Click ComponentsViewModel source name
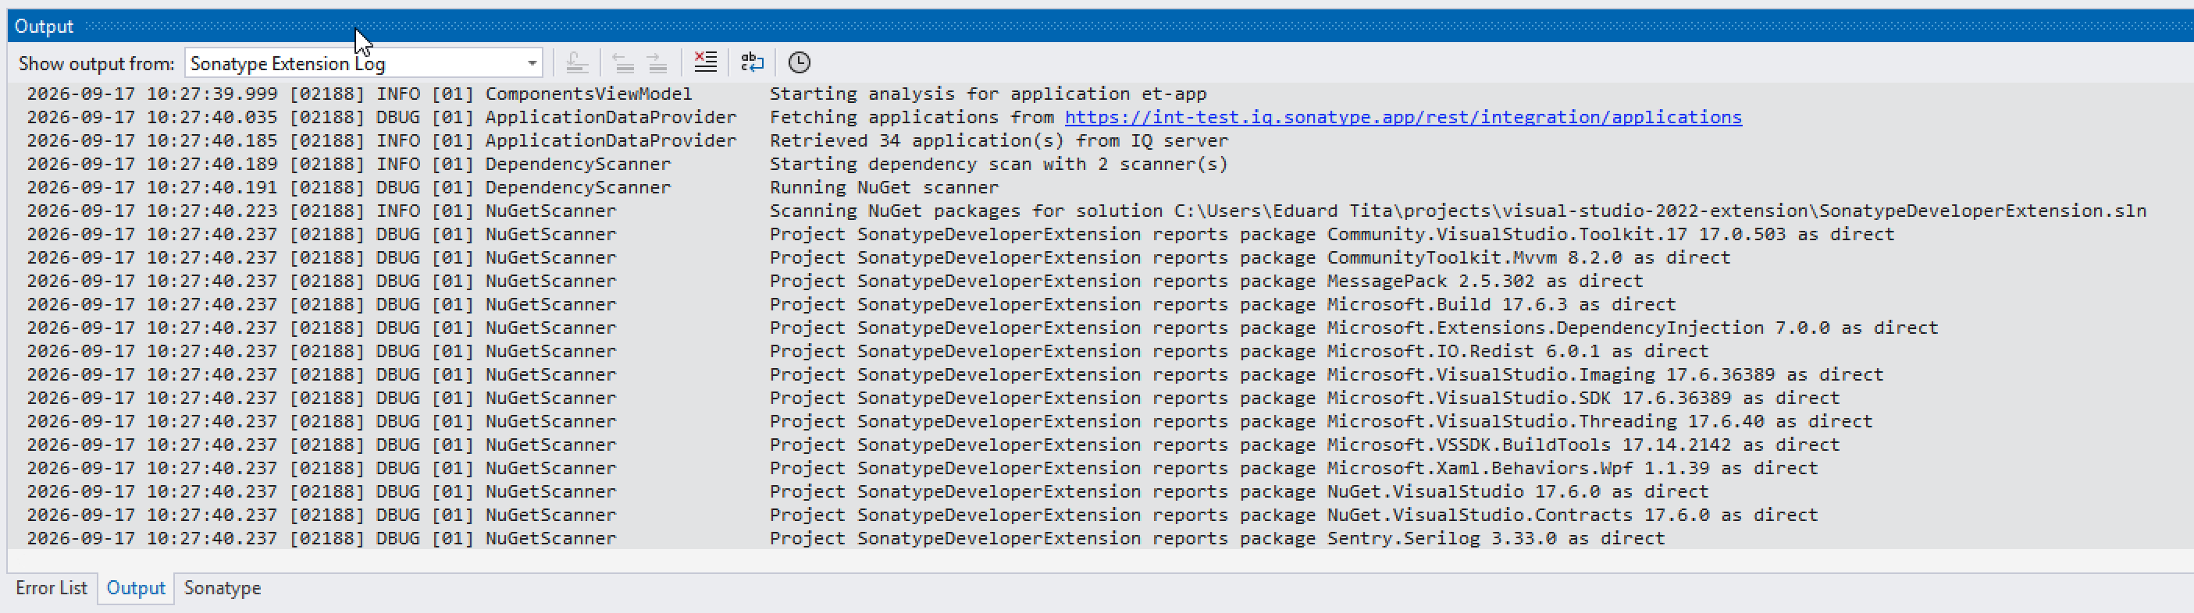This screenshot has height=613, width=2194. coord(589,94)
